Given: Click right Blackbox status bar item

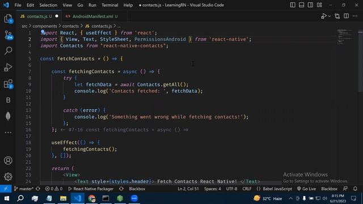Looking at the screenshot, I should point(329,189).
